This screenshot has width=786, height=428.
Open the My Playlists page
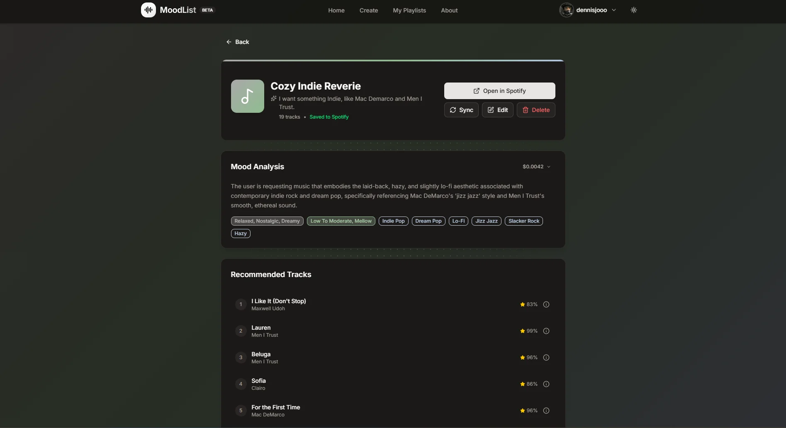click(409, 10)
